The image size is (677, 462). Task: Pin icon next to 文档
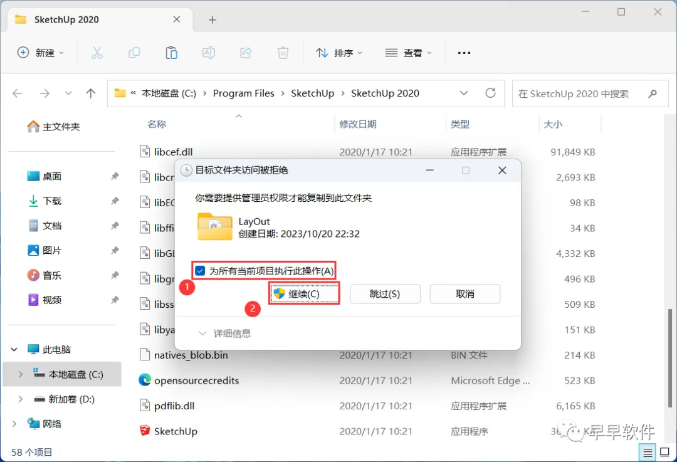click(x=115, y=226)
